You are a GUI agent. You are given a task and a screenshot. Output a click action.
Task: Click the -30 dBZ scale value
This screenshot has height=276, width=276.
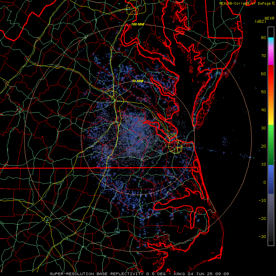[x=262, y=237]
